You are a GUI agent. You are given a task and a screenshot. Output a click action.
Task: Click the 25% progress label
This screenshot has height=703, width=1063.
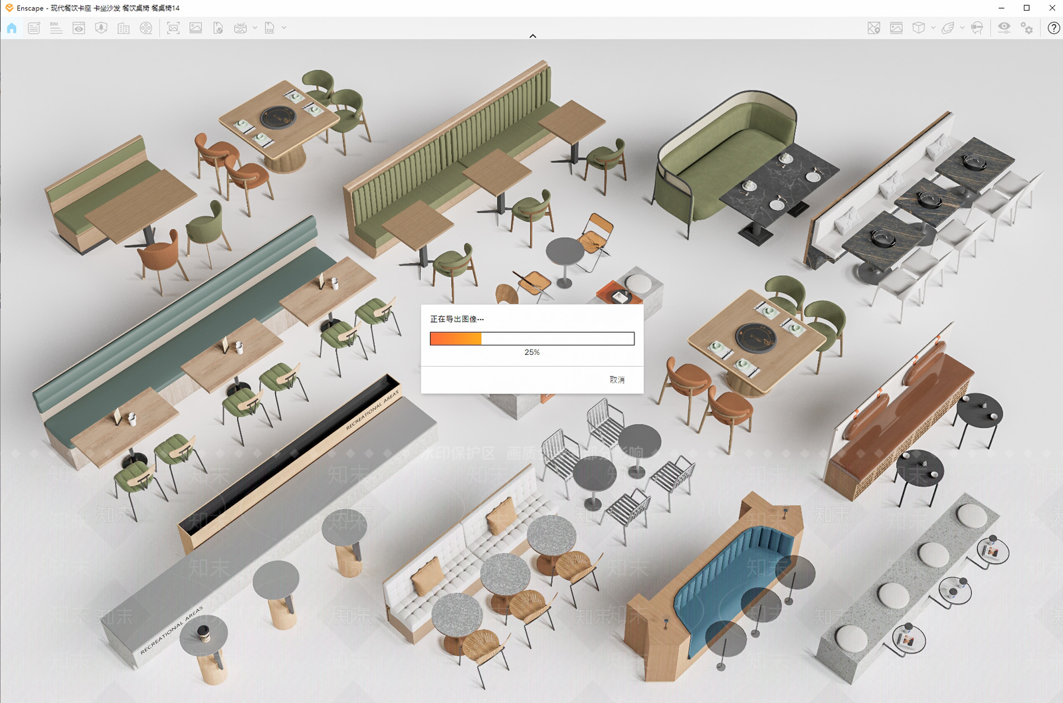(x=532, y=352)
